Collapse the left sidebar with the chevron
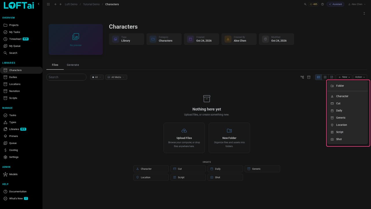 39,4
